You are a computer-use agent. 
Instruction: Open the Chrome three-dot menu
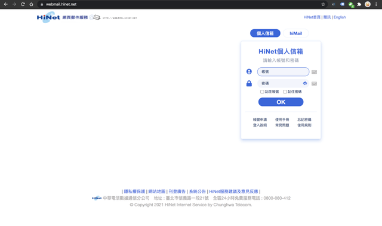[376, 4]
